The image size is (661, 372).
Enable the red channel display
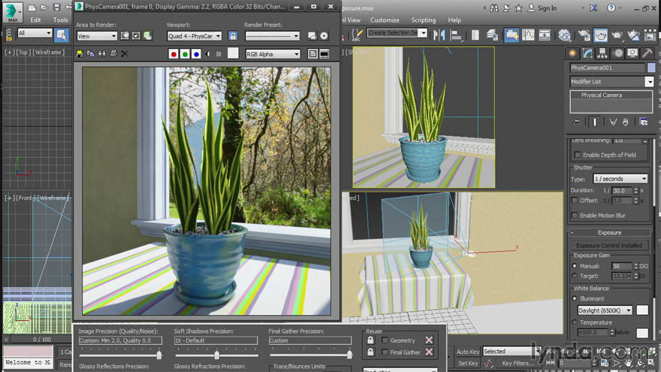pyautogui.click(x=174, y=54)
